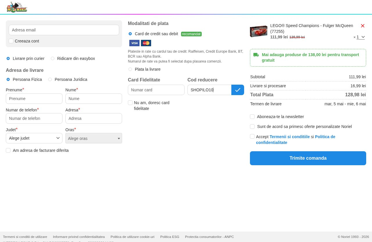This screenshot has height=242, width=372.
Task: Click the delivery term mar, 5 mai - mie, 6 mai
Action: [345, 104]
